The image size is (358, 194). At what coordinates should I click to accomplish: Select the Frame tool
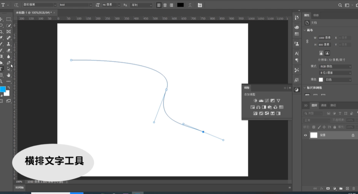(9, 32)
